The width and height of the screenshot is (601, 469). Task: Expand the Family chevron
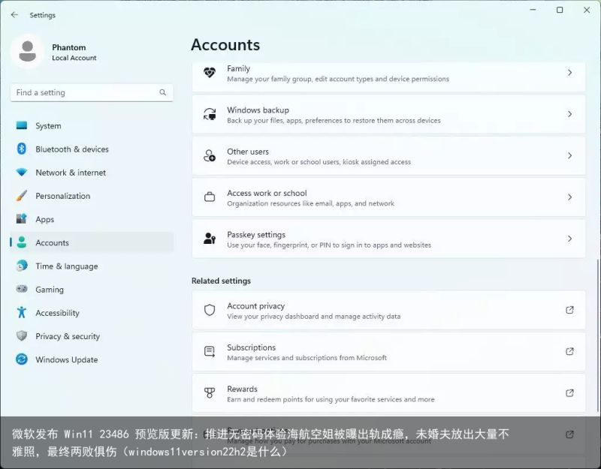point(569,73)
